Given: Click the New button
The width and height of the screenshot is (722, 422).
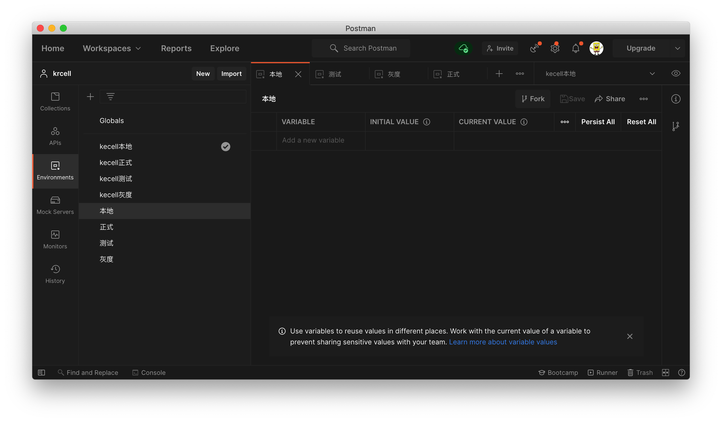Looking at the screenshot, I should pos(203,74).
